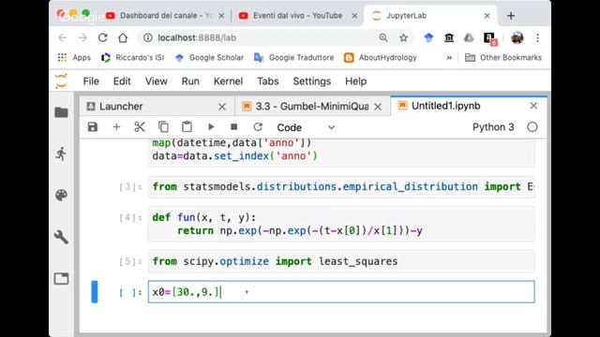Screen dimensions: 600x337
Task: Open the View menu
Action: [157, 81]
